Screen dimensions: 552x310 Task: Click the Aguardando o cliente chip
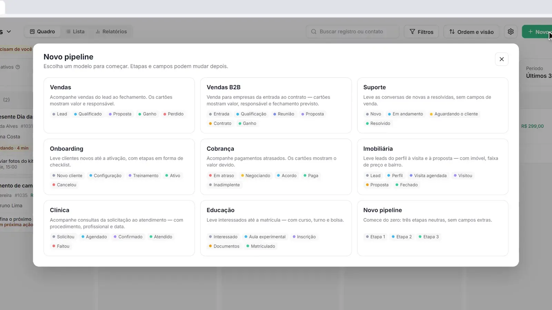pyautogui.click(x=454, y=114)
